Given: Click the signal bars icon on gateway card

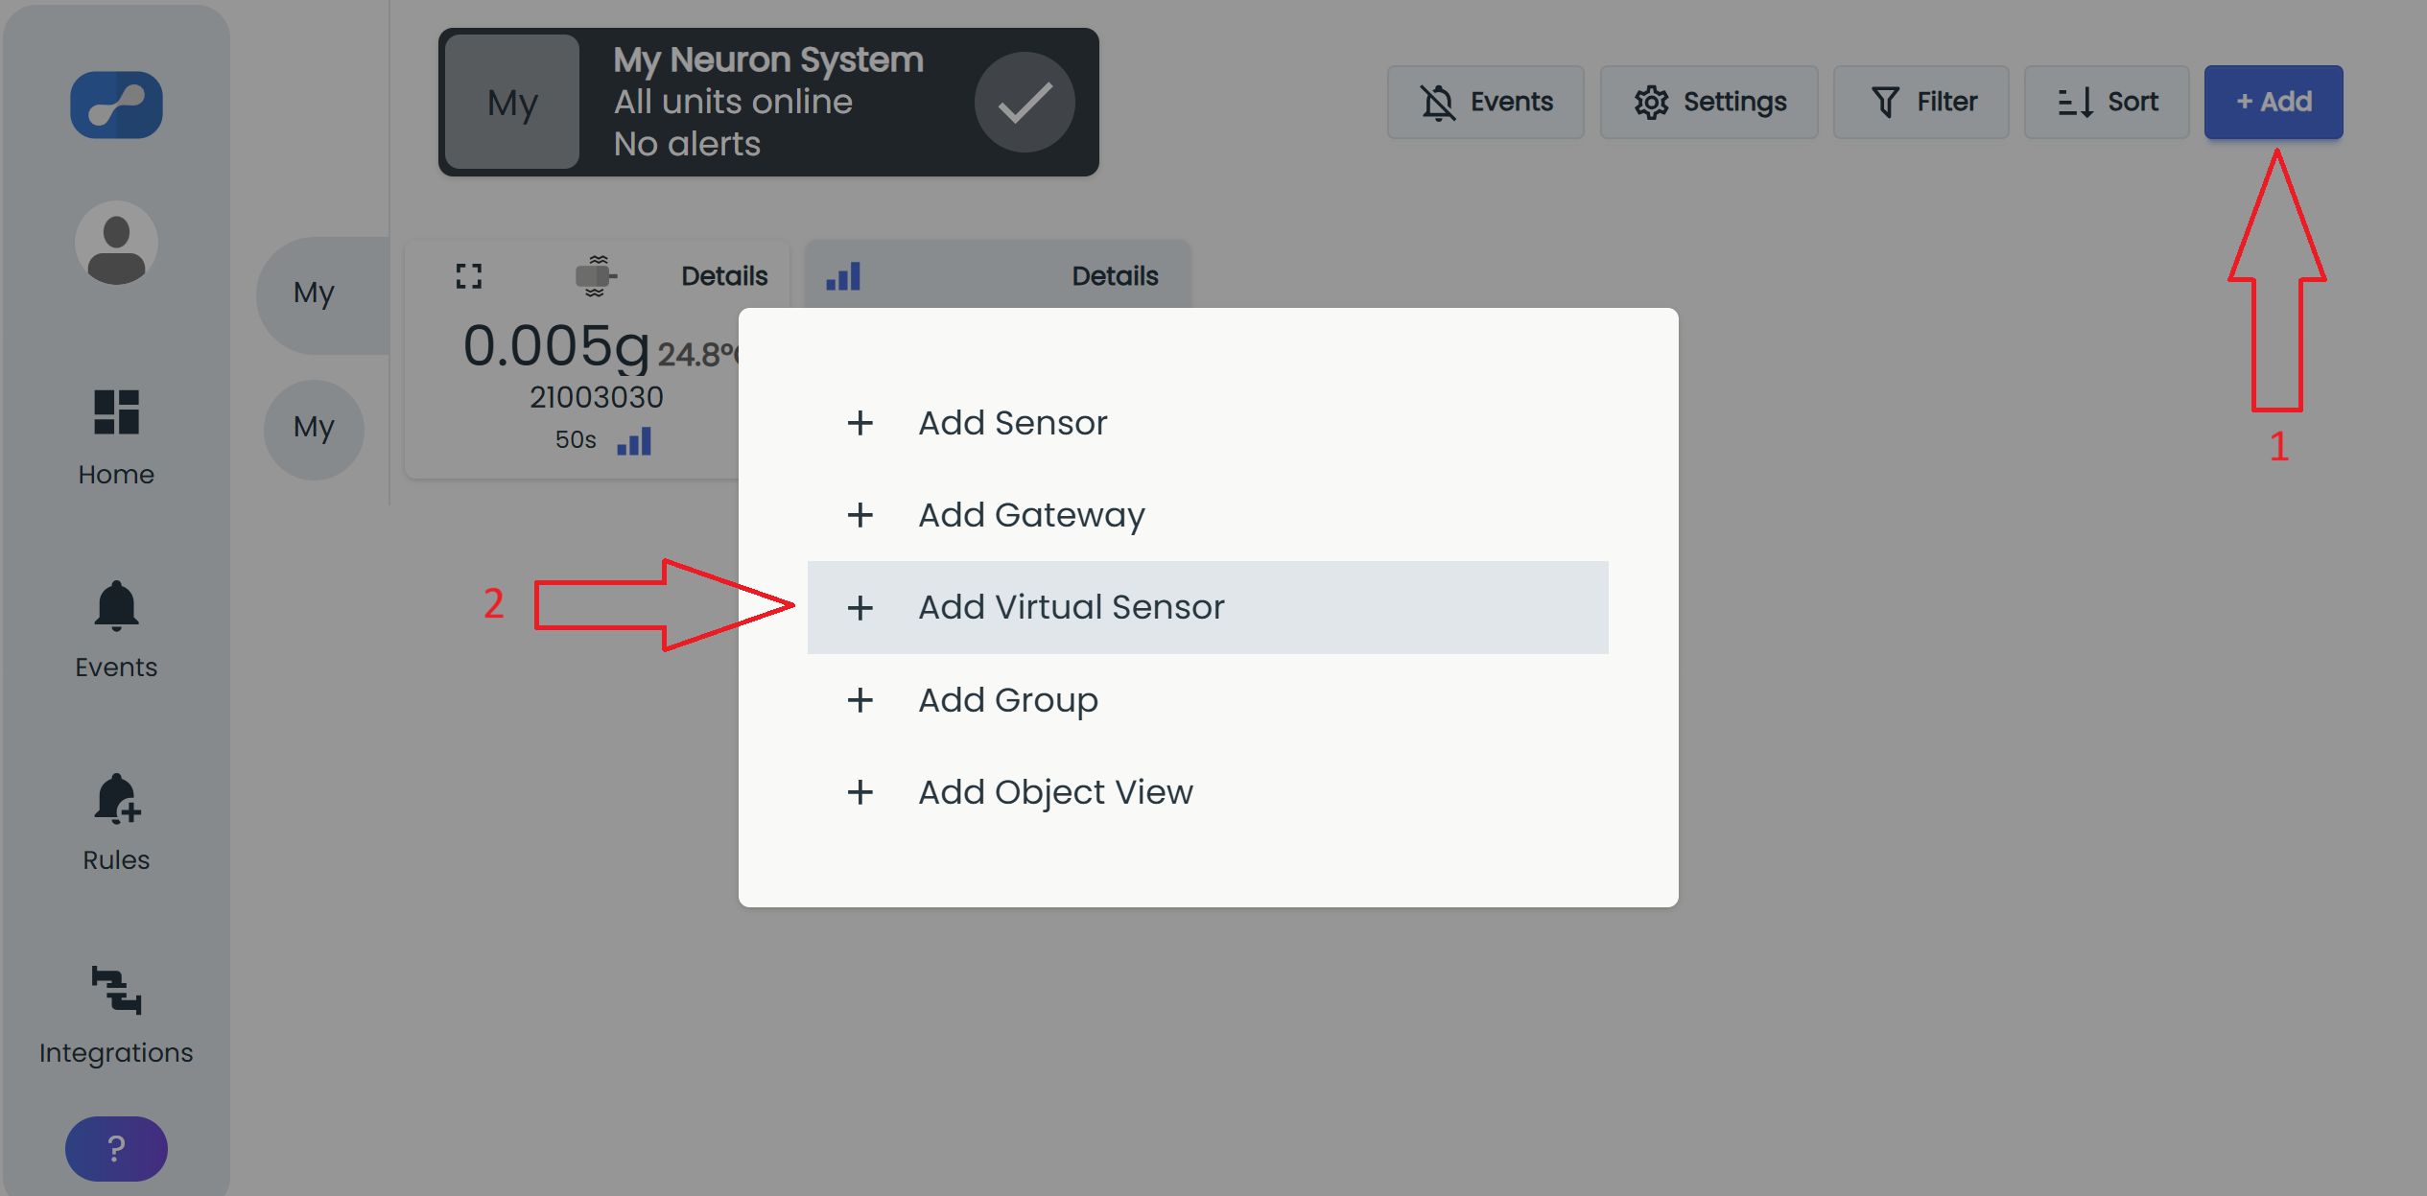Looking at the screenshot, I should 843,276.
